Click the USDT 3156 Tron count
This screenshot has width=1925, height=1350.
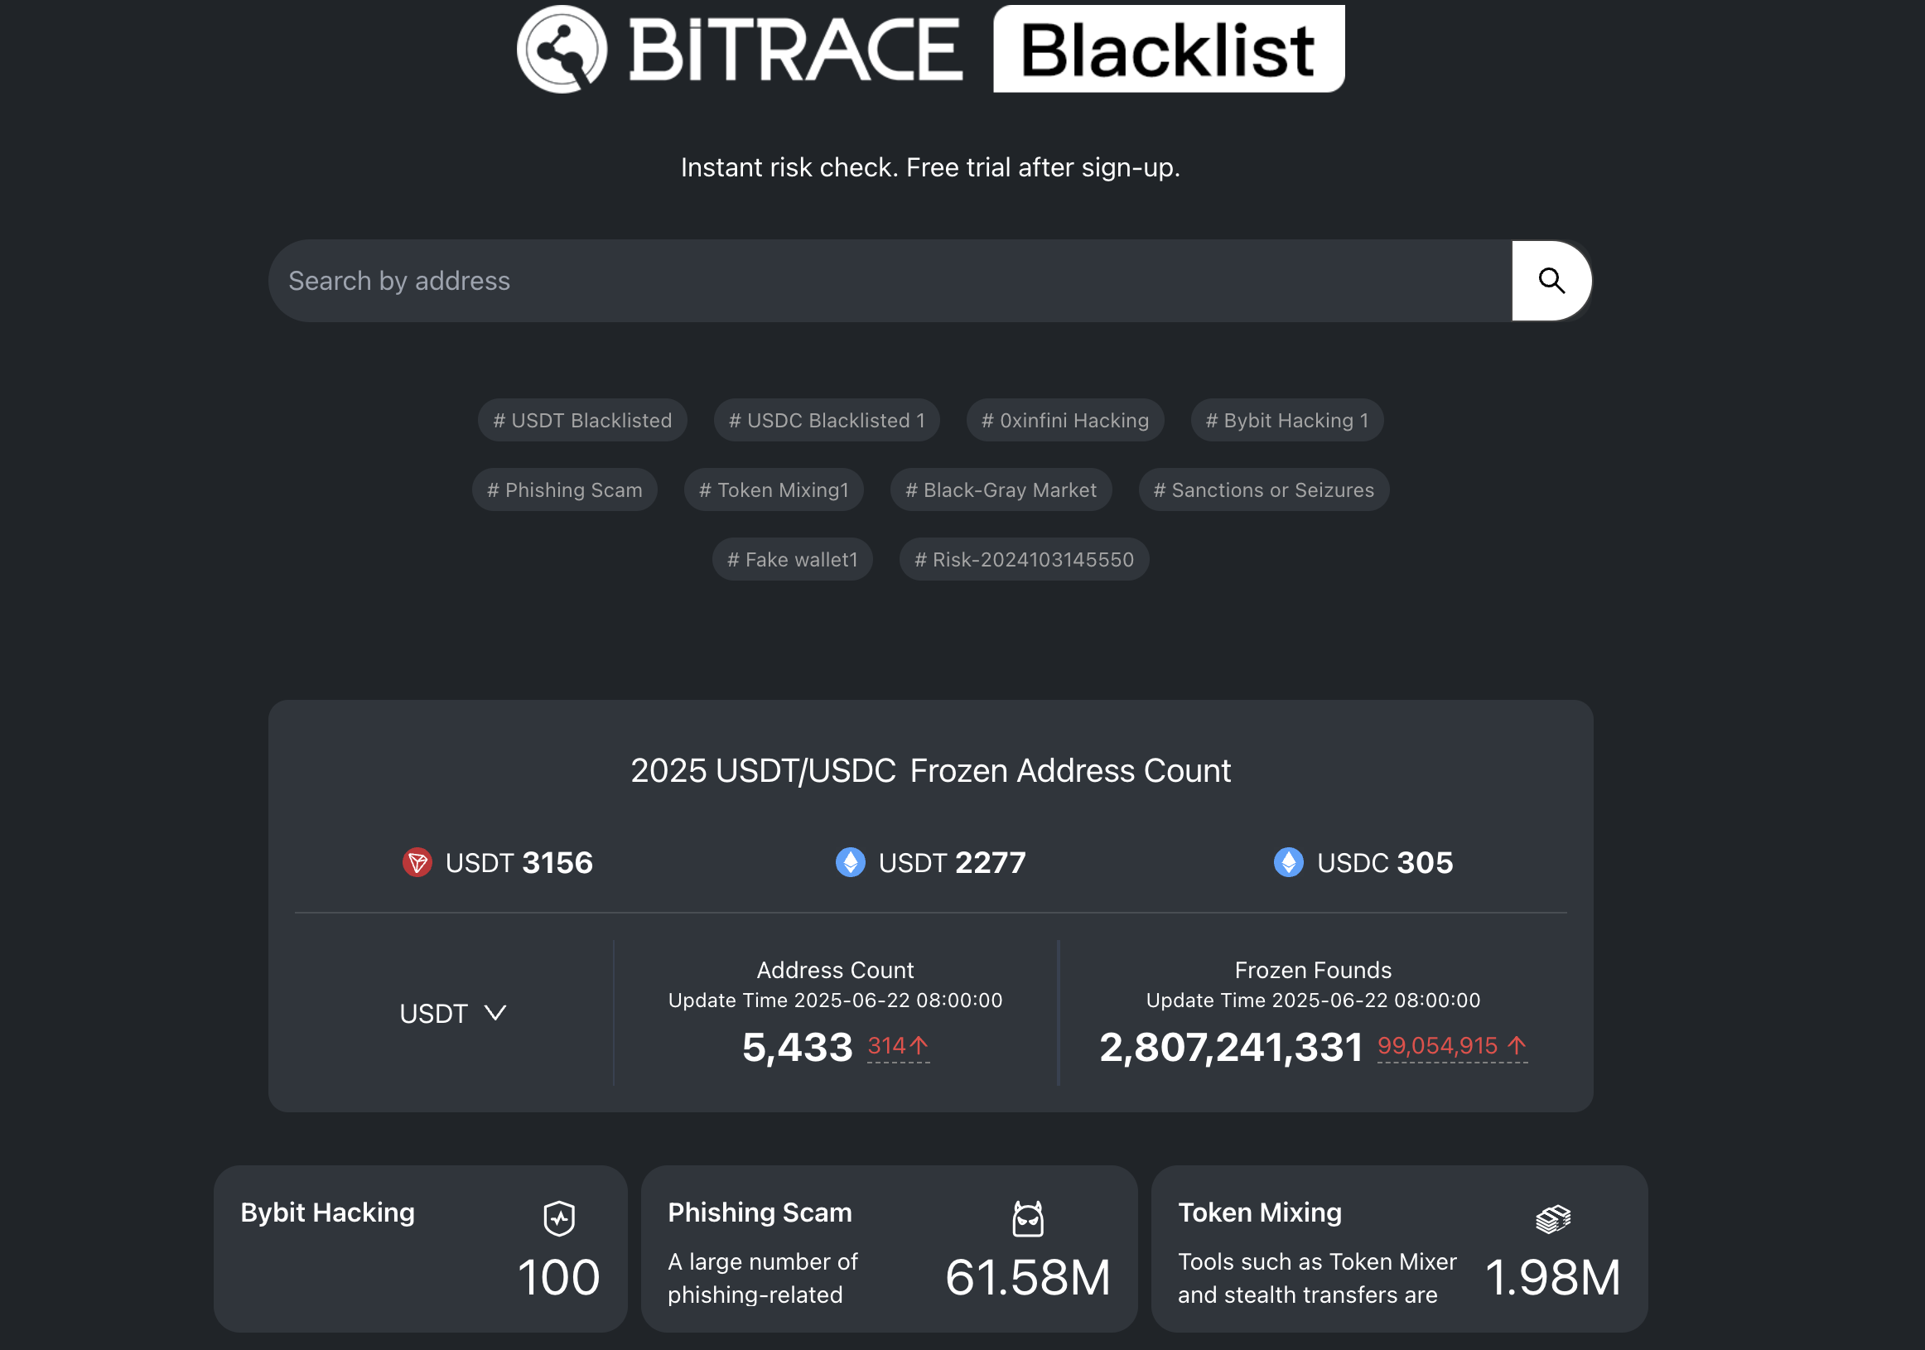pos(519,862)
